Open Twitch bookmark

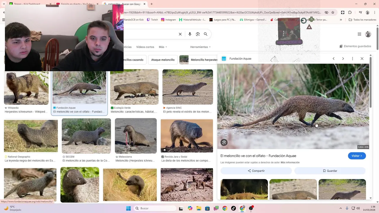[x=152, y=20]
